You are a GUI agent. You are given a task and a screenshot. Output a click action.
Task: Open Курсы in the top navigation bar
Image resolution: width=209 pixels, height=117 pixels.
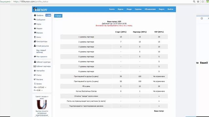[121, 9]
